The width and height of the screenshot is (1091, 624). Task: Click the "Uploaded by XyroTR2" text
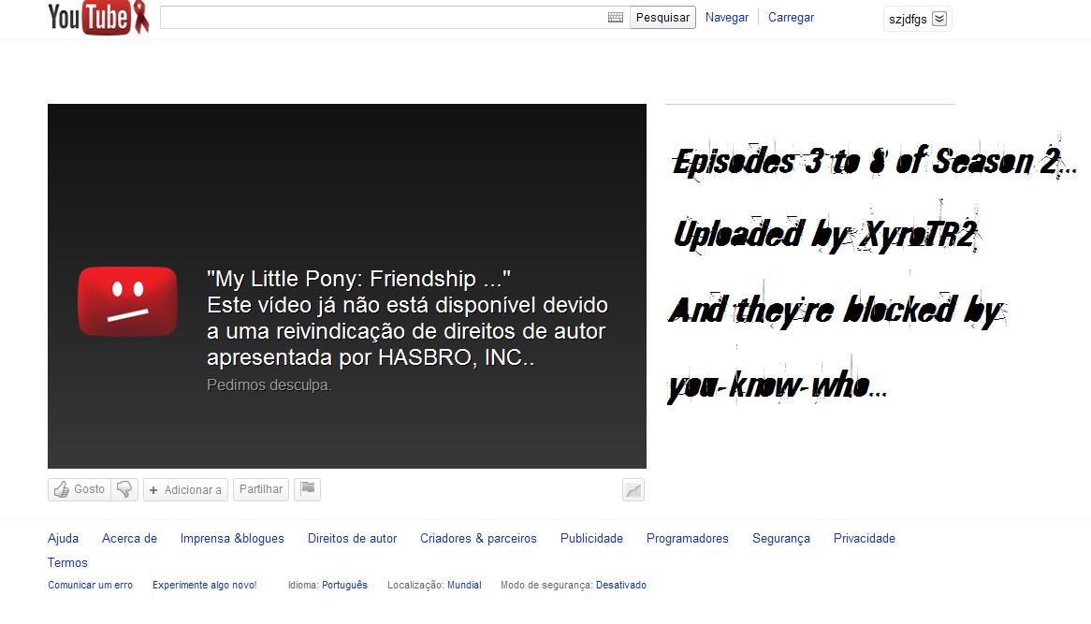pyautogui.click(x=825, y=235)
